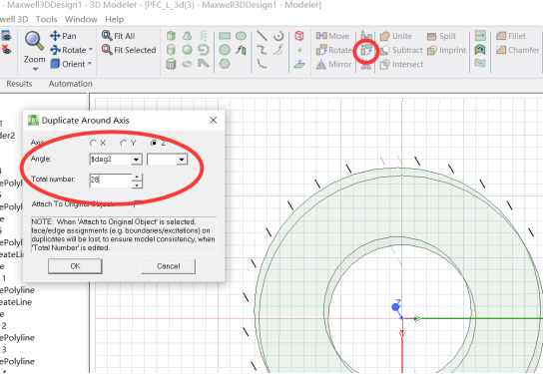Click Fit Selected in toolbar
The height and width of the screenshot is (374, 544).
(x=129, y=50)
